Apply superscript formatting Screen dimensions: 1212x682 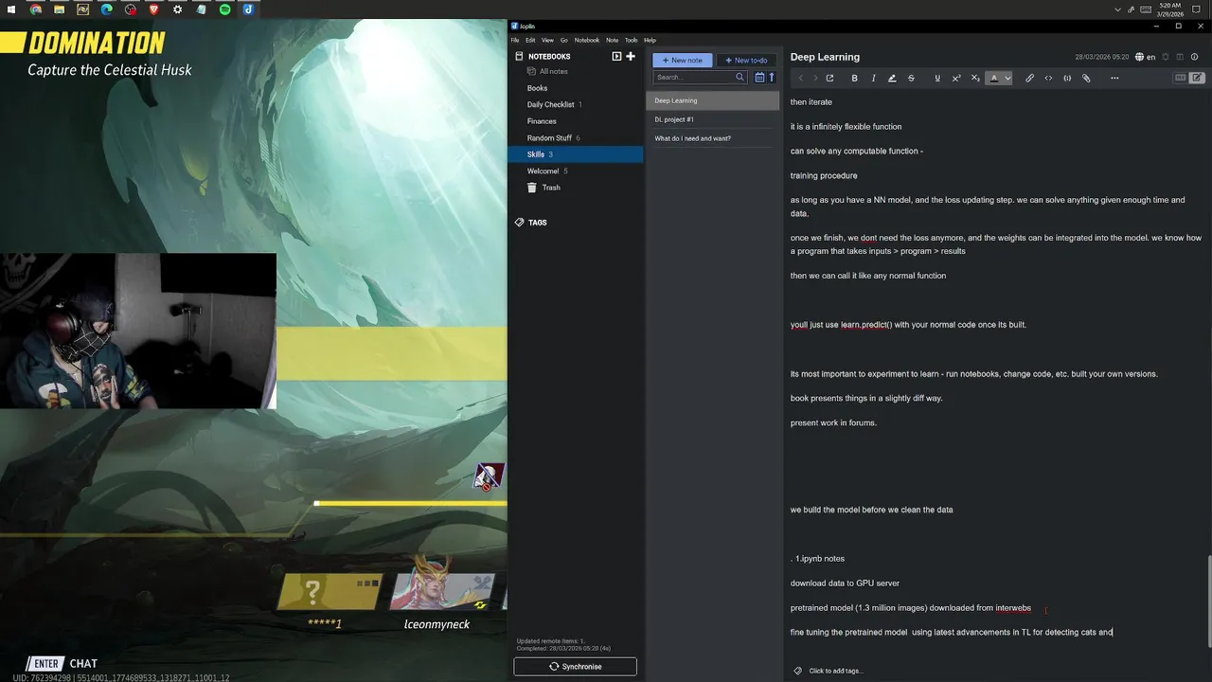click(956, 78)
